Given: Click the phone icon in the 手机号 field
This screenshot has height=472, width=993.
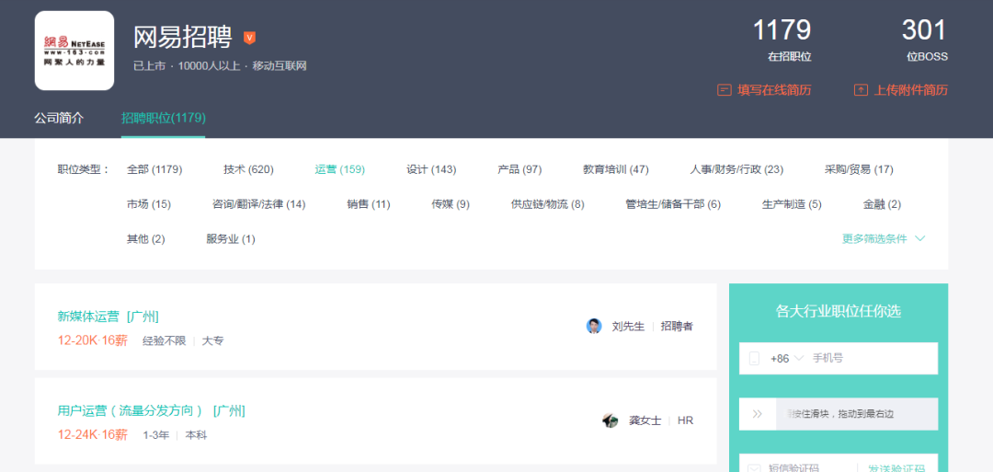Looking at the screenshot, I should click(754, 359).
